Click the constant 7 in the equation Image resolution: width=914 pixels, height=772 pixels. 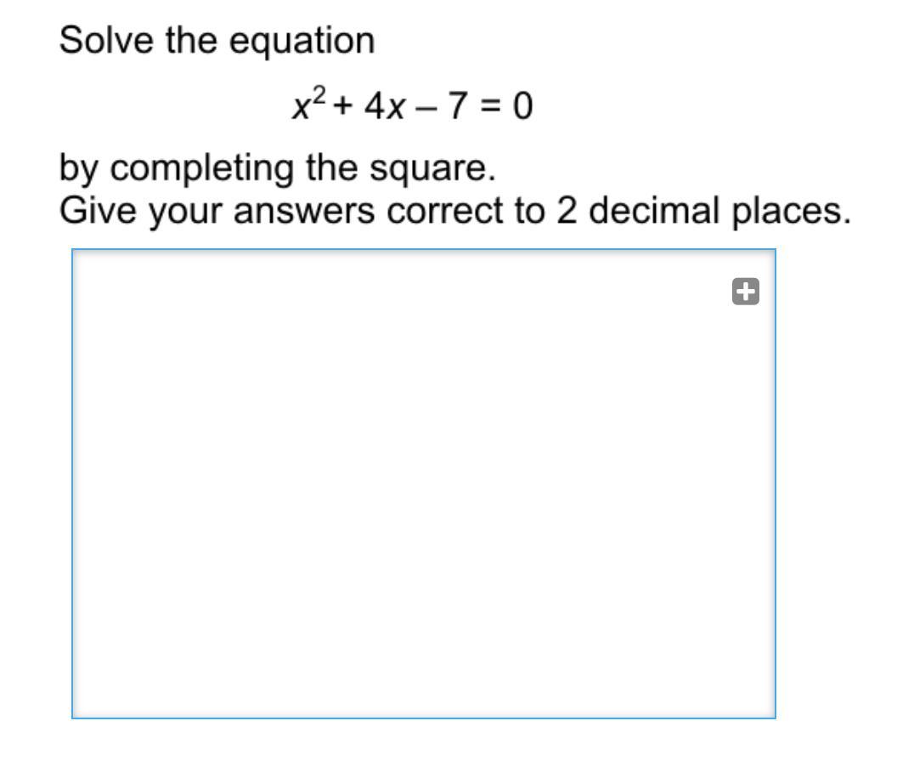pyautogui.click(x=458, y=106)
